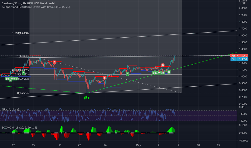The height and width of the screenshot is (148, 251).
Task: Click the 13 date on time axis
Action: 218,145
